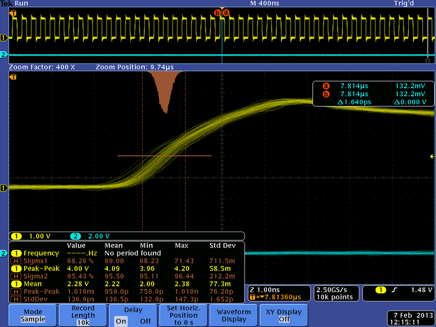The height and width of the screenshot is (327, 436).
Task: Click cursor 'b' marker in overview
Action: 217,13
